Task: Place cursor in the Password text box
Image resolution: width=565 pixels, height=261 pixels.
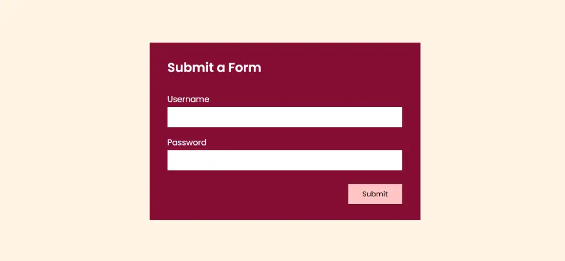Action: (x=285, y=160)
